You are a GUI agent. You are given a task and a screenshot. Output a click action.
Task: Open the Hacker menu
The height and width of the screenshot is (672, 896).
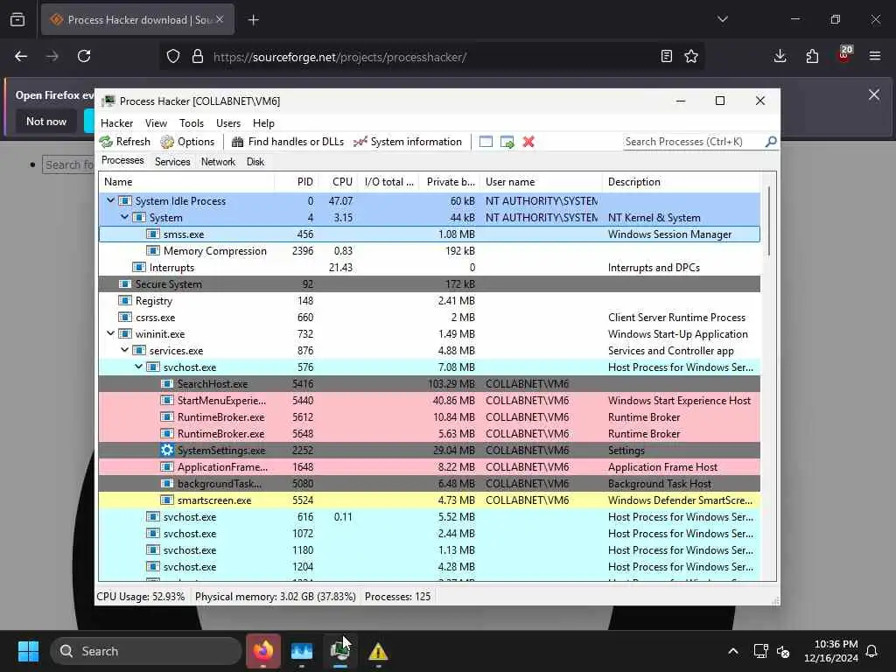coord(116,123)
